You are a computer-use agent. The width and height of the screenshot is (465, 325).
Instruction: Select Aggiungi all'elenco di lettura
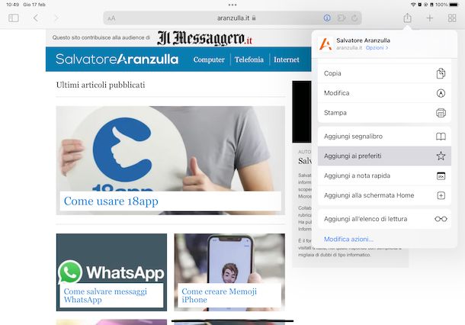click(x=384, y=219)
